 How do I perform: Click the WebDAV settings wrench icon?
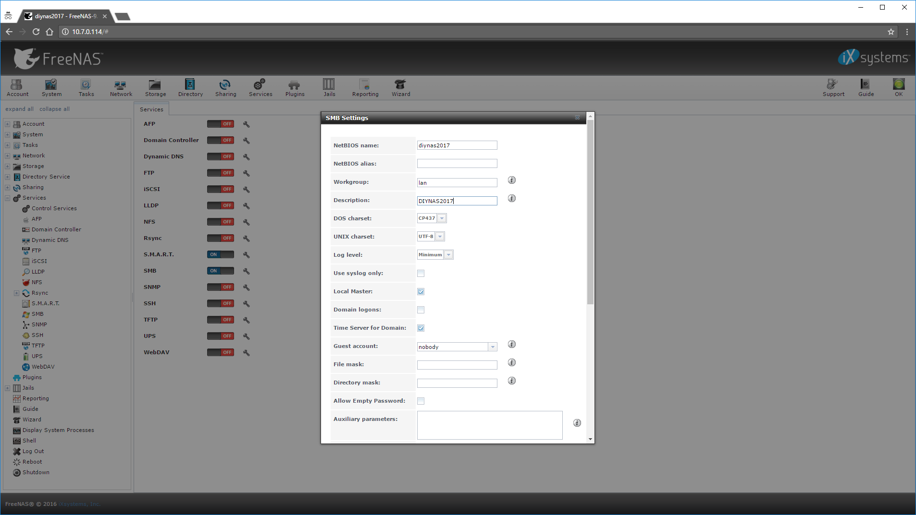point(246,353)
